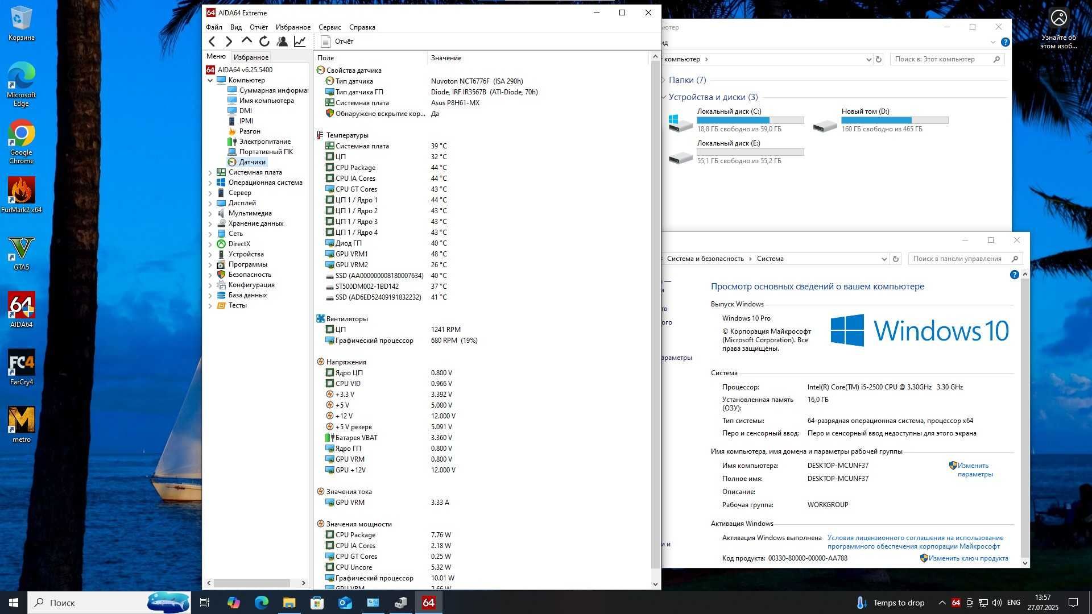Open the Windows Start menu
The height and width of the screenshot is (614, 1092).
[14, 603]
